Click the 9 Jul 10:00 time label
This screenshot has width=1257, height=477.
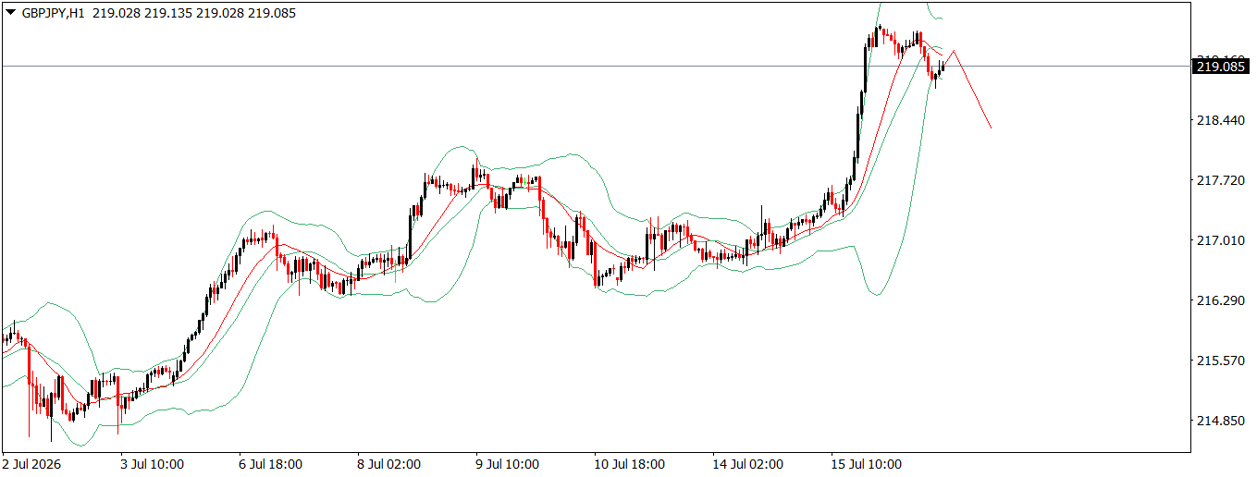(508, 464)
